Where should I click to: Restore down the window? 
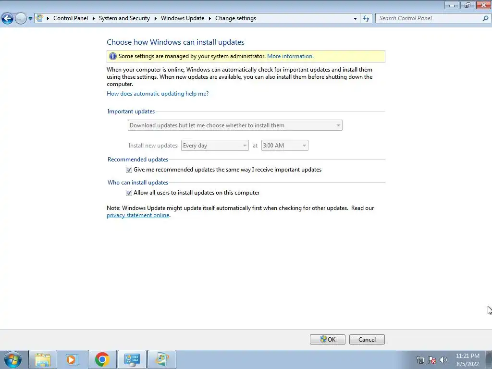click(x=467, y=5)
